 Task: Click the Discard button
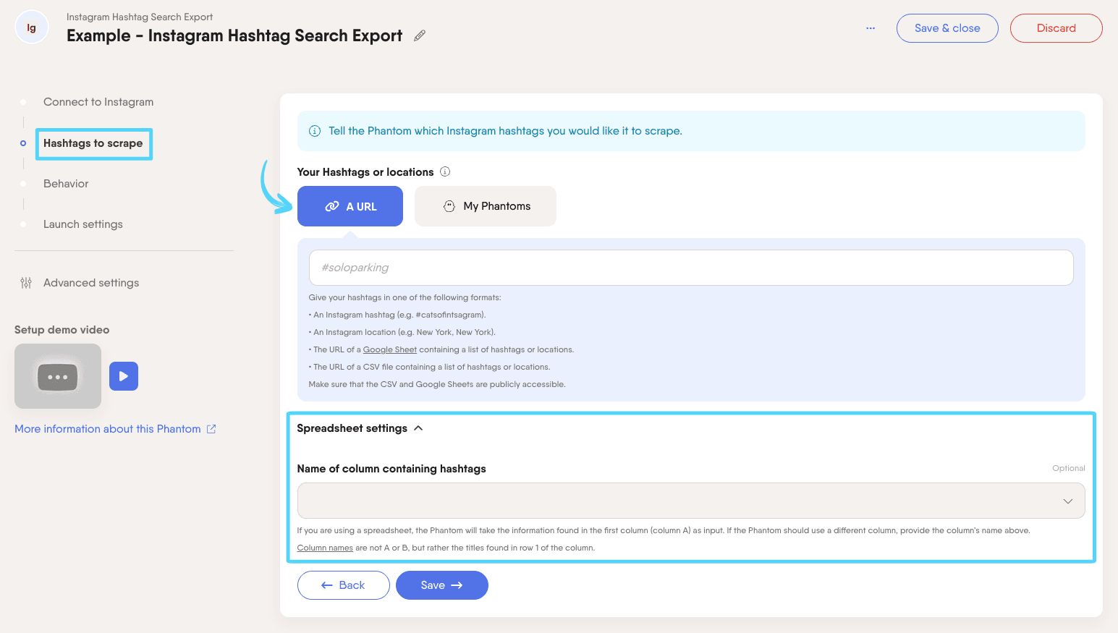click(1056, 28)
